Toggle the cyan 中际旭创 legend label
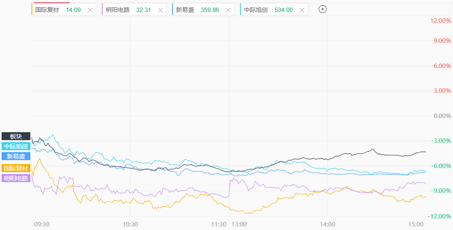This screenshot has height=230, width=453. click(16, 147)
